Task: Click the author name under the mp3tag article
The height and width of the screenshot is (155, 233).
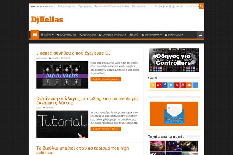Action: (x=40, y=108)
